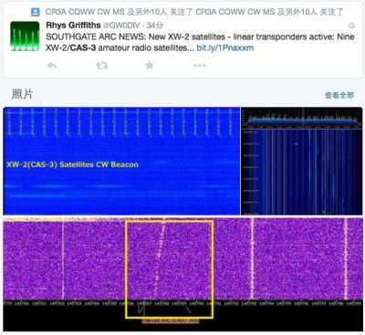Retweet the Southgate ARC News tweet
The width and height of the screenshot is (365, 335).
(102, 65)
